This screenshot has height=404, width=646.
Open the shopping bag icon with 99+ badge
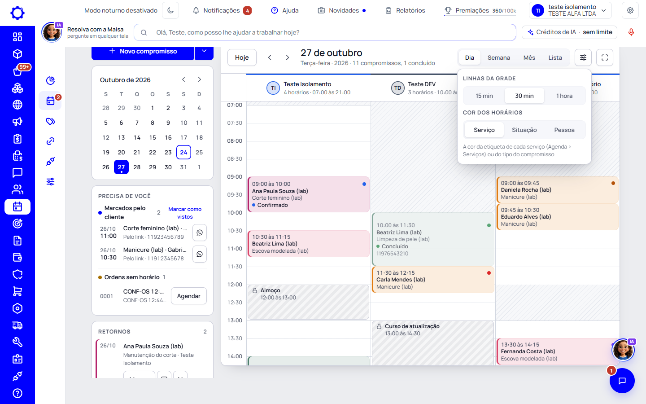[17, 71]
